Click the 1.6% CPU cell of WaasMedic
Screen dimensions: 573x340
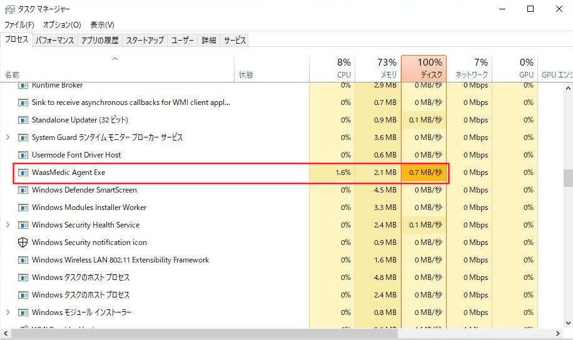tap(332, 172)
